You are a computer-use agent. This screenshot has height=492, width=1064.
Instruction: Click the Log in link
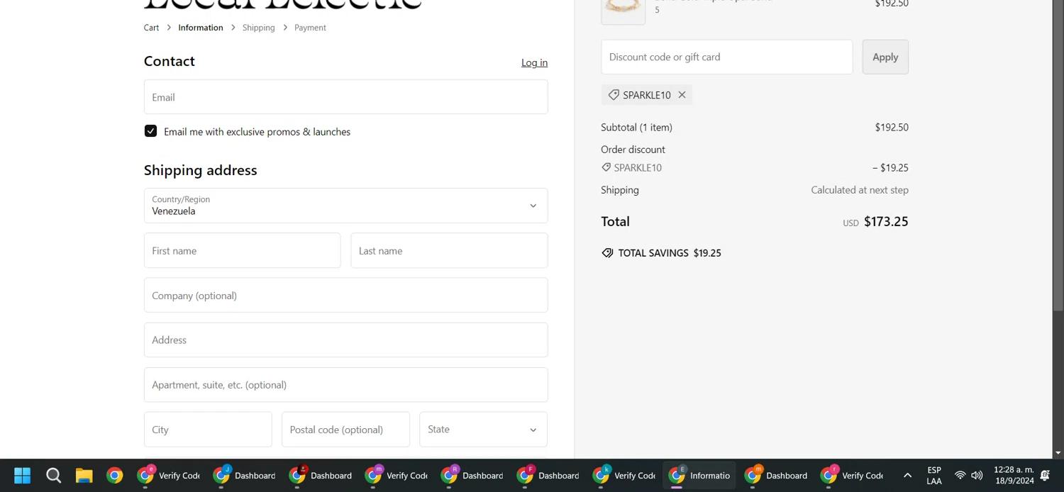(x=534, y=62)
